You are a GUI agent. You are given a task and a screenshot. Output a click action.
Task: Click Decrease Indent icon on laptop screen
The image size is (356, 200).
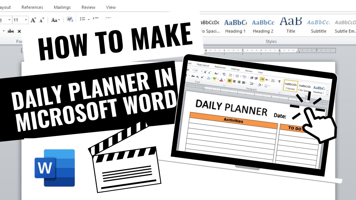(252, 78)
